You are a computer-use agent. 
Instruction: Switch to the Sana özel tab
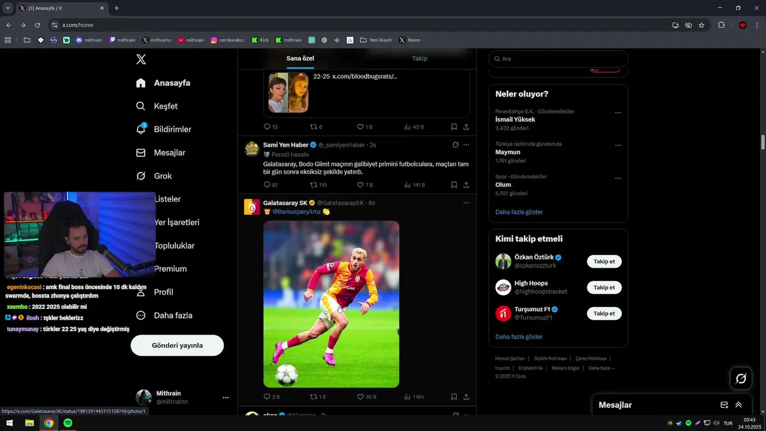[300, 58]
